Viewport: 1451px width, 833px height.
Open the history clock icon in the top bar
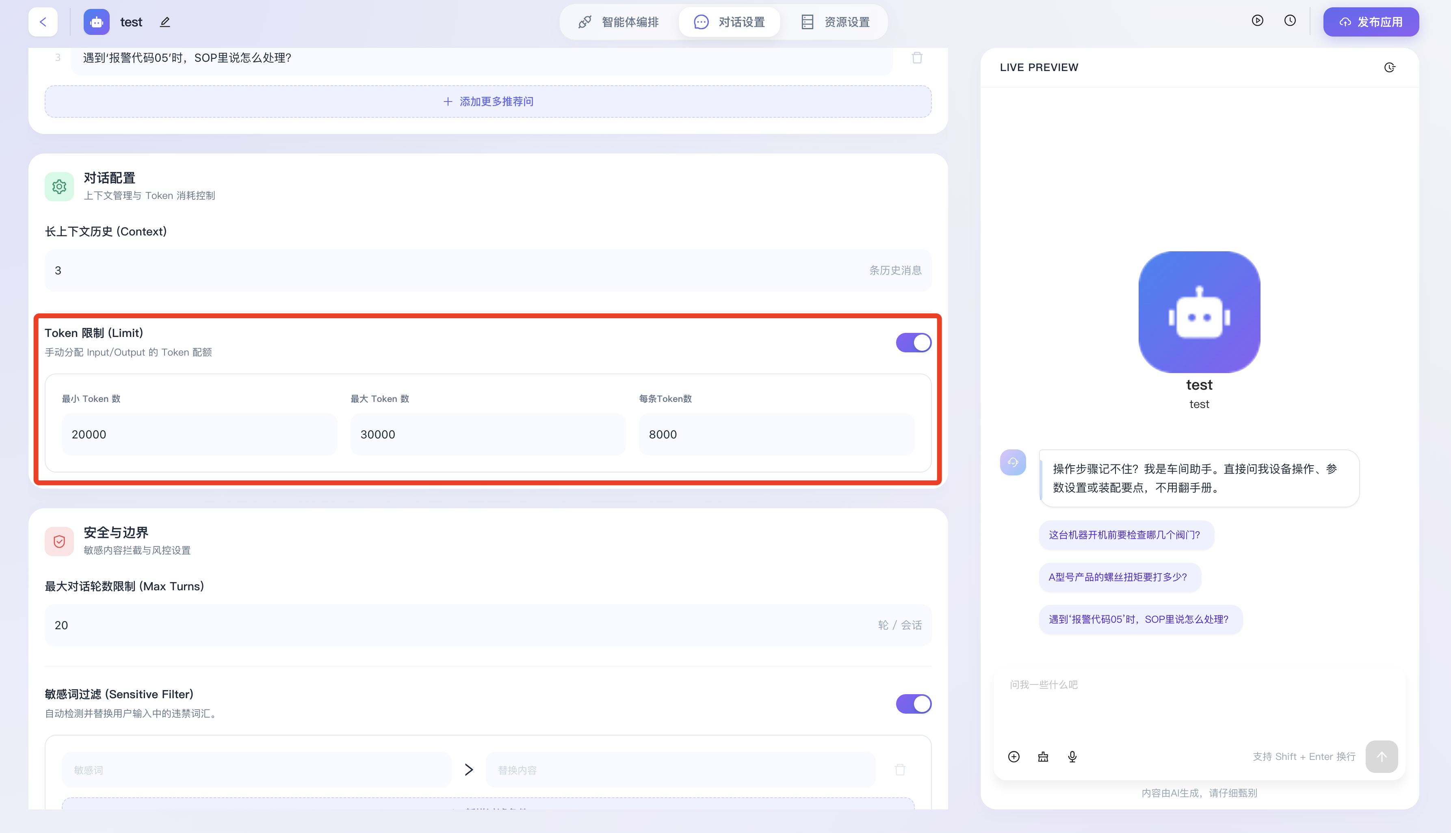pyautogui.click(x=1290, y=21)
